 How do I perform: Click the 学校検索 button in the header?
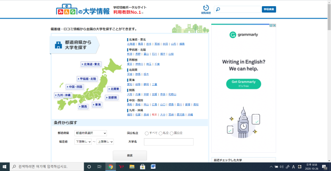tap(269, 9)
